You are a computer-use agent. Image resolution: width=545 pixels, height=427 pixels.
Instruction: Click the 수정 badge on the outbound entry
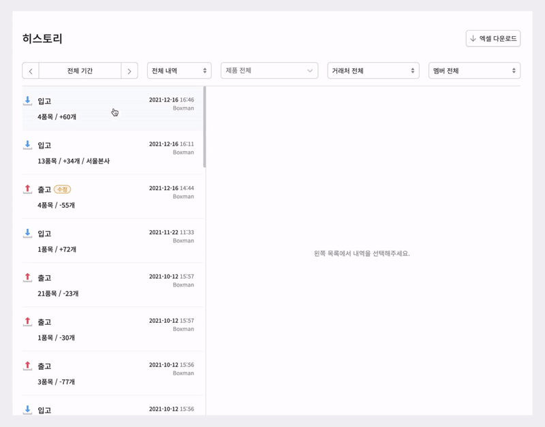pyautogui.click(x=62, y=189)
